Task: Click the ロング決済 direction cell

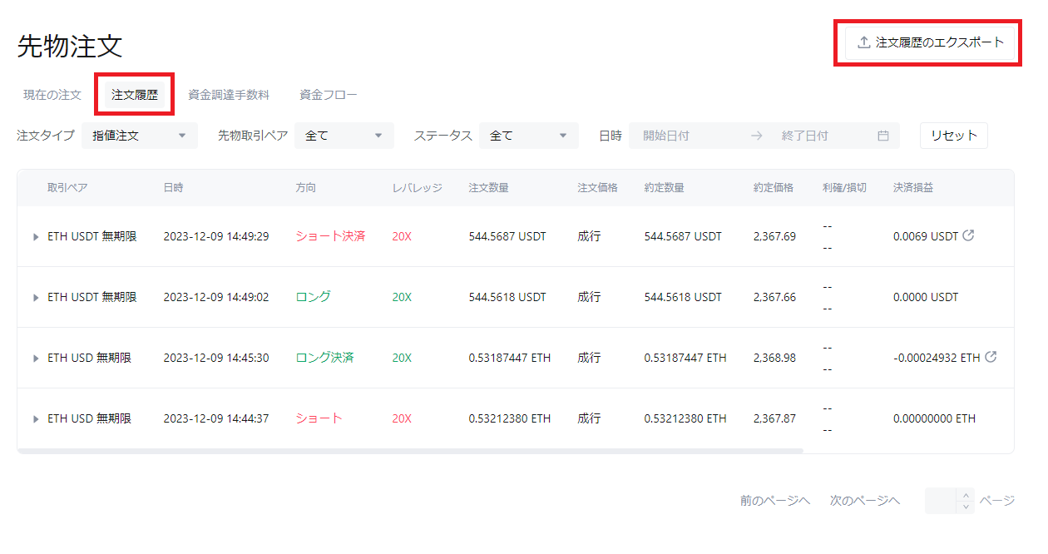Action: 324,358
